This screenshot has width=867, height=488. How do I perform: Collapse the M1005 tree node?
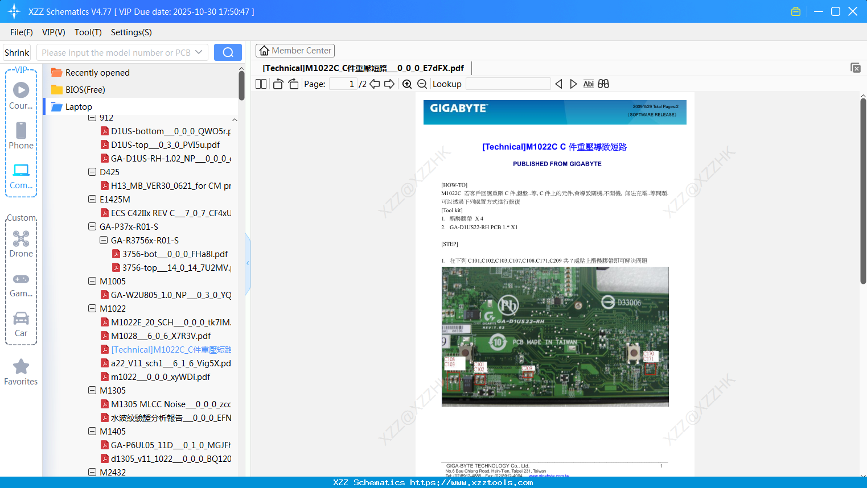click(92, 281)
